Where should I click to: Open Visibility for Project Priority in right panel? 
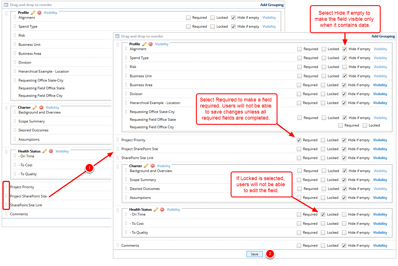[380, 140]
